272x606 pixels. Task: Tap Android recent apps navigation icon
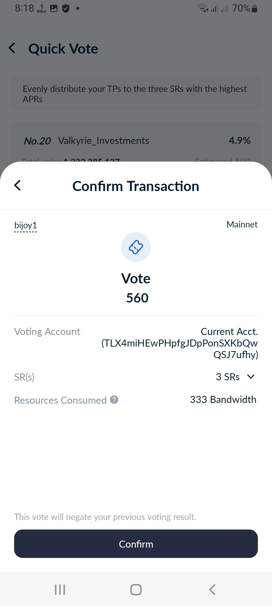(x=60, y=589)
